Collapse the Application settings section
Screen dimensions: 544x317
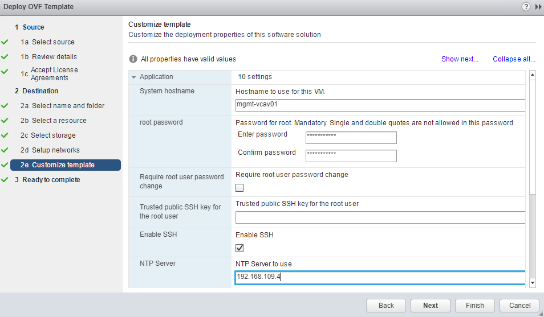click(133, 77)
